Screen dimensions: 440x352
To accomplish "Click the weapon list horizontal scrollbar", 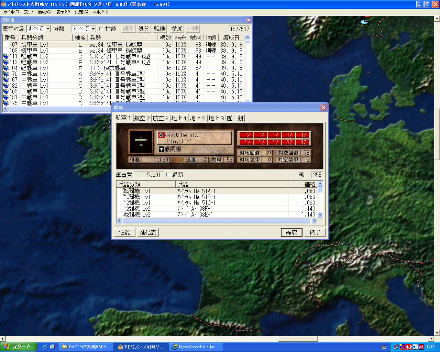I will [x=217, y=221].
